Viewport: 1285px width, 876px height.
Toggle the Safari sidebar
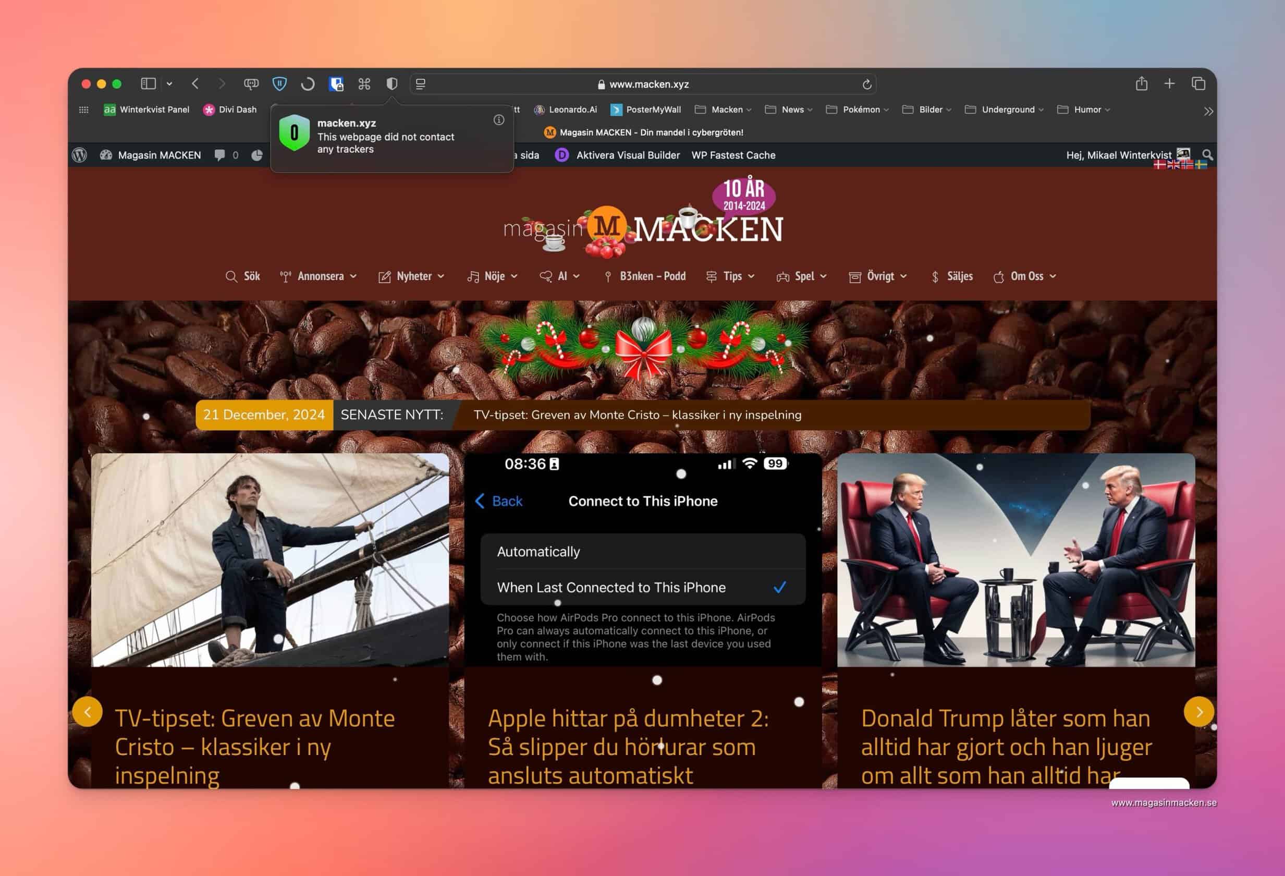148,83
